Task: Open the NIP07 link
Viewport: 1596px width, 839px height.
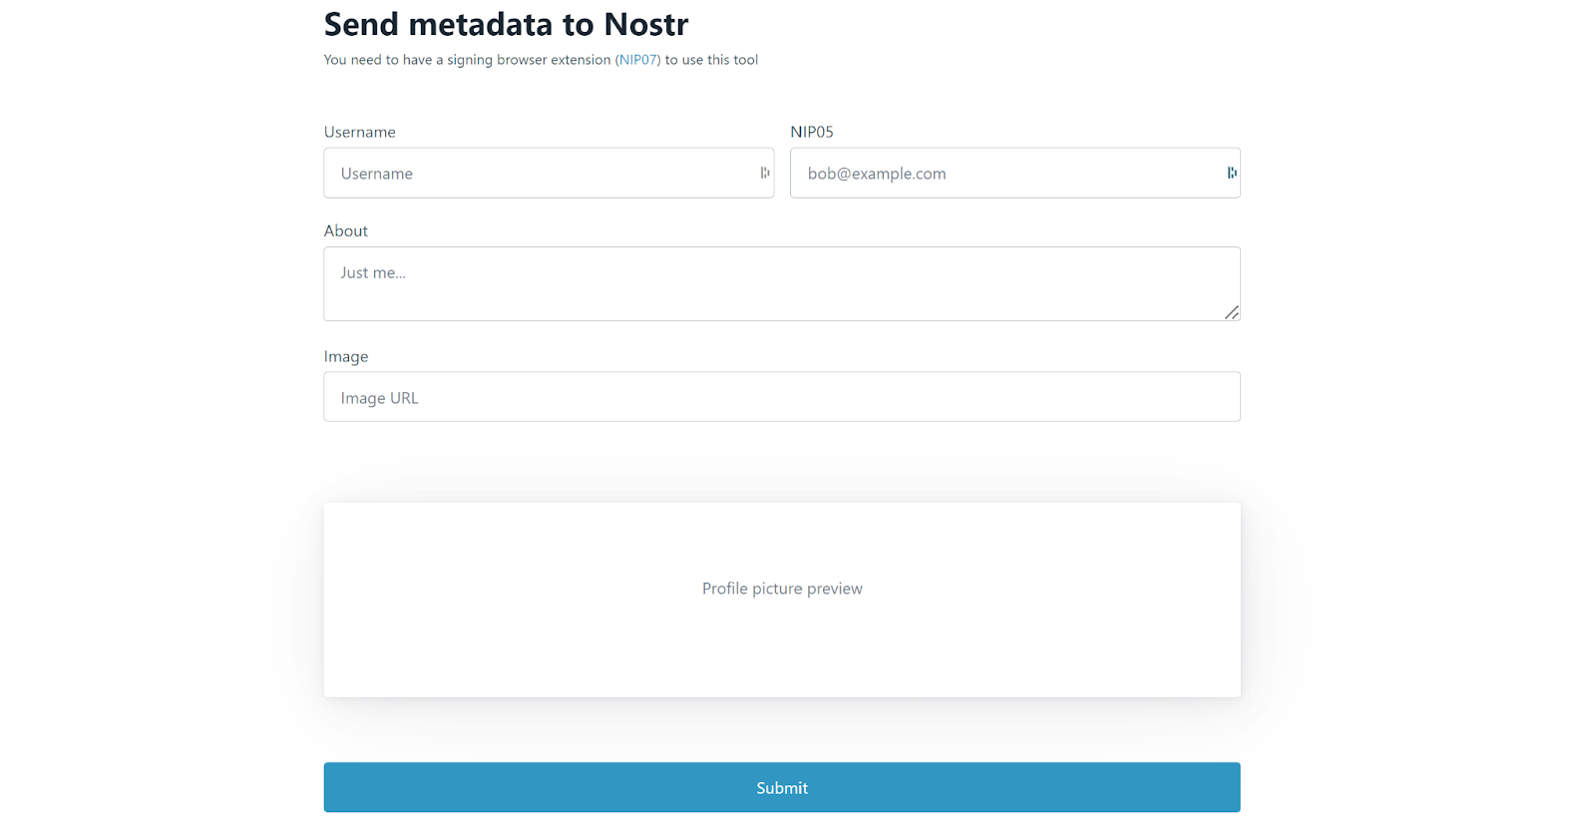Action: tap(637, 60)
